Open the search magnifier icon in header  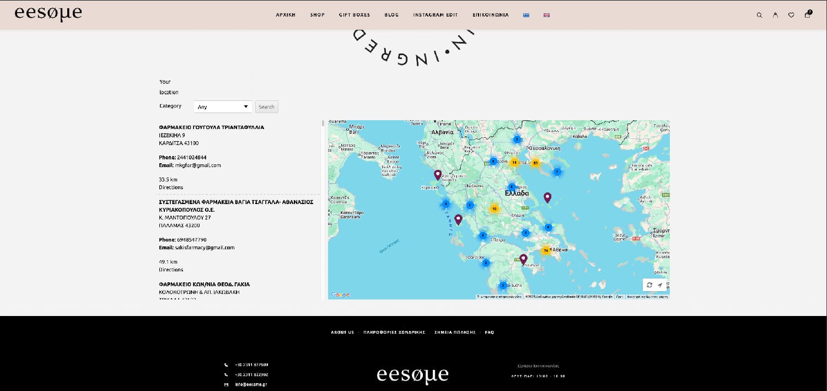[x=759, y=15]
